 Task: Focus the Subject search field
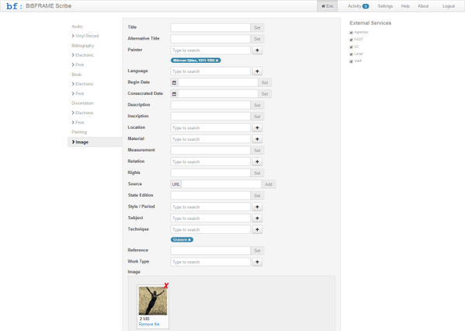tap(210, 218)
